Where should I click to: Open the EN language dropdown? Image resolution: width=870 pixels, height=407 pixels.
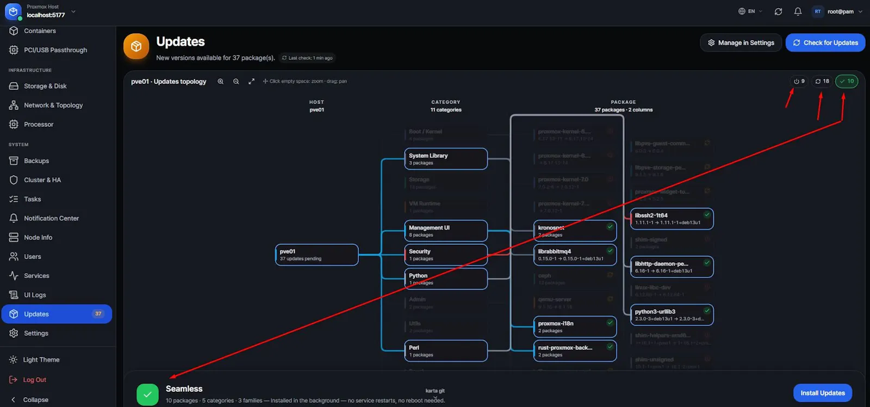tap(750, 11)
